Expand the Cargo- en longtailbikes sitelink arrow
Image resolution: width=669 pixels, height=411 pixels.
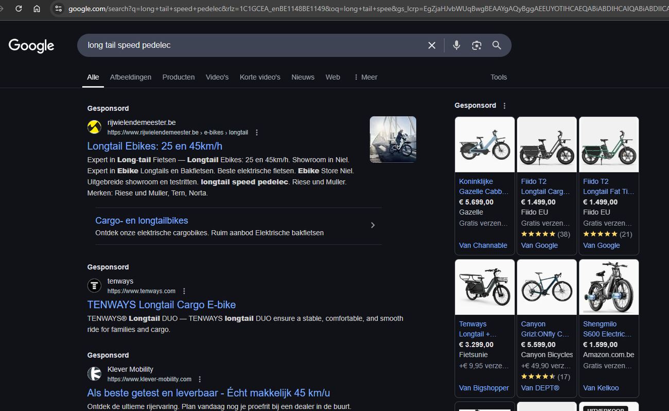[373, 225]
